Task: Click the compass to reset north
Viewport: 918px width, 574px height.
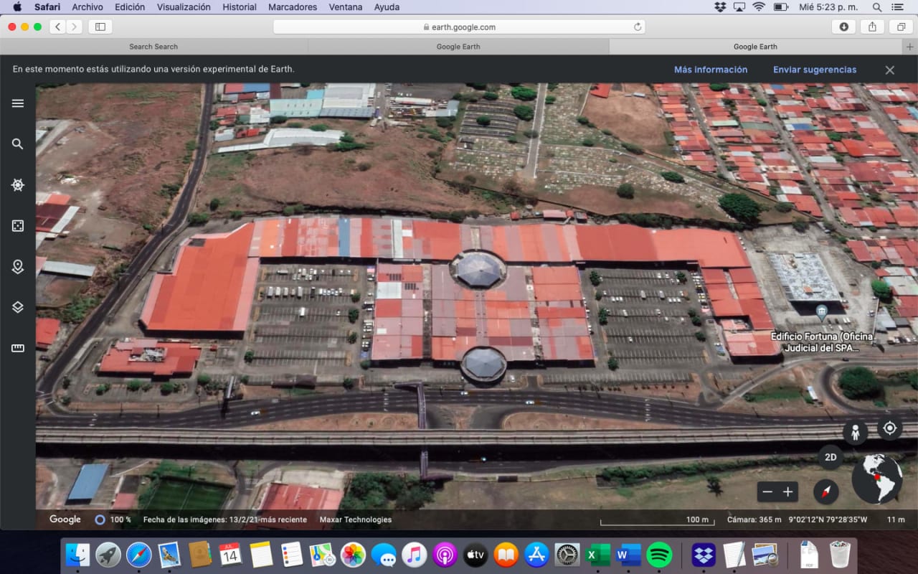Action: click(826, 491)
